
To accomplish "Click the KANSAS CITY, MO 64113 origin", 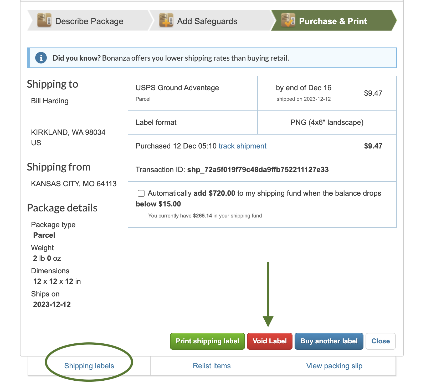I will 74,184.
